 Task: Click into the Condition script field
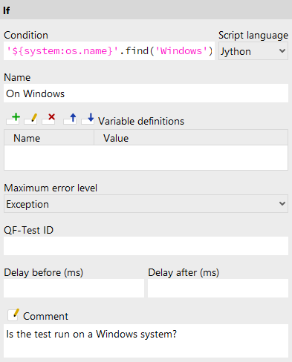click(109, 51)
